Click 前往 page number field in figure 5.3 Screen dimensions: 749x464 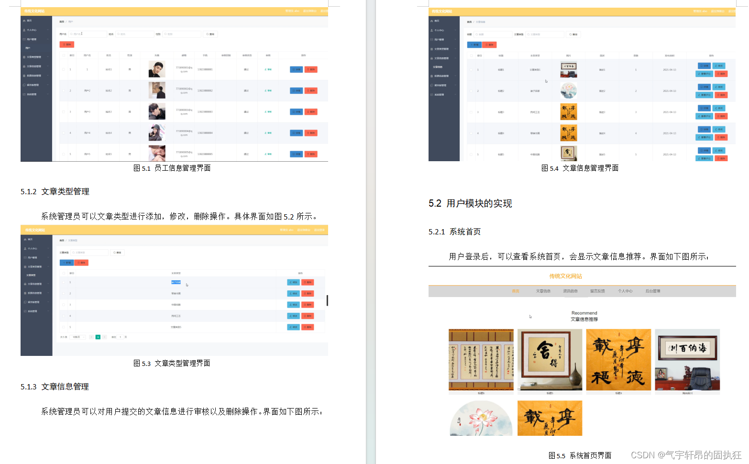click(121, 337)
